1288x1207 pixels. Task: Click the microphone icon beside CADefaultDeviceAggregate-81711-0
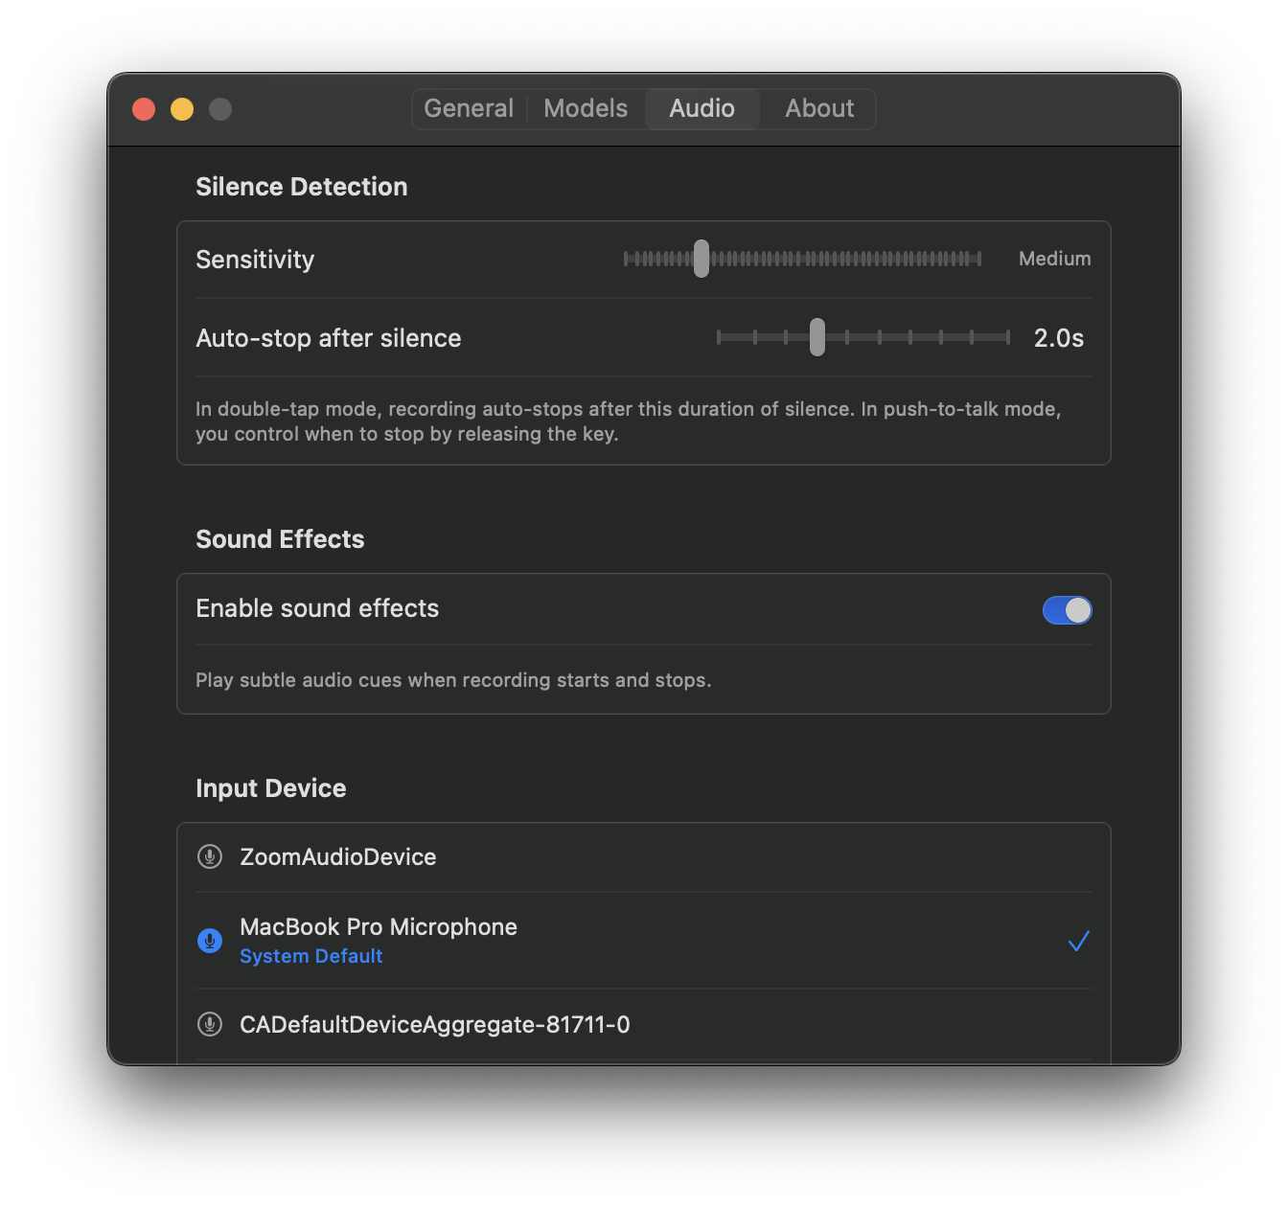pyautogui.click(x=210, y=1024)
